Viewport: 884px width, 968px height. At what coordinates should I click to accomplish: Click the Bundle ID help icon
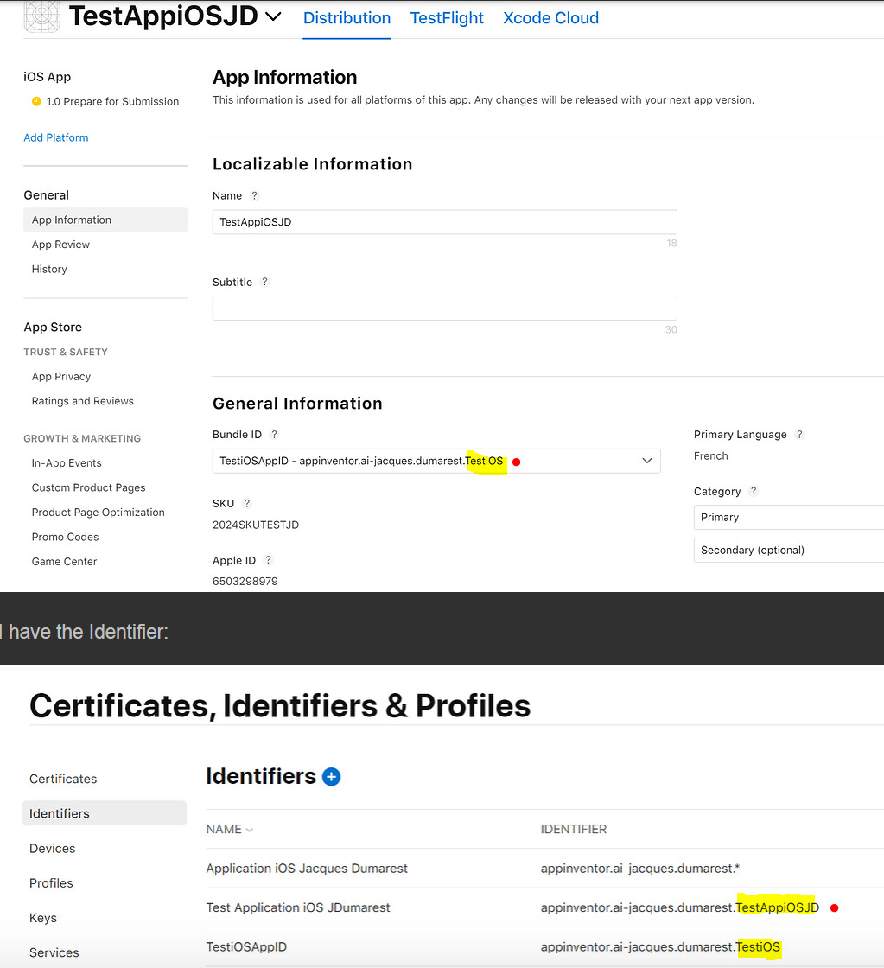click(275, 435)
